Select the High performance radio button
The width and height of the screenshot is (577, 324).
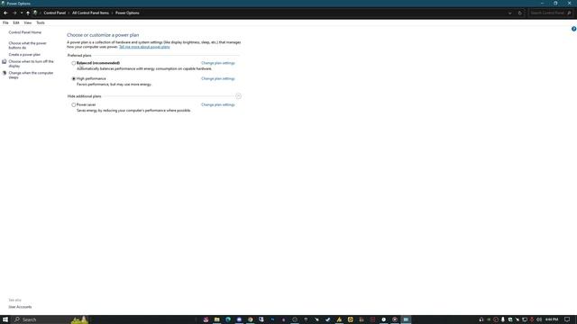click(x=74, y=78)
